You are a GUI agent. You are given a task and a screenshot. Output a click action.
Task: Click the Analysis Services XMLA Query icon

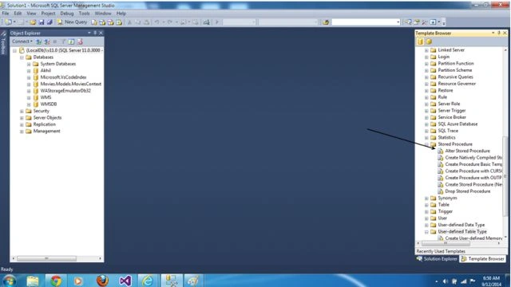[x=119, y=22]
